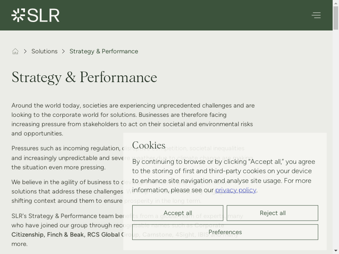Click the scrollbar up arrow

[336, 3]
